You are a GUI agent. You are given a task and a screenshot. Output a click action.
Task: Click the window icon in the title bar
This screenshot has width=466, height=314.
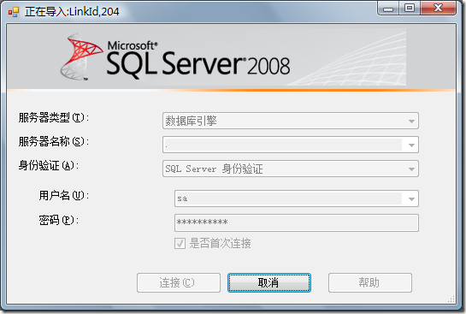pyautogui.click(x=14, y=12)
